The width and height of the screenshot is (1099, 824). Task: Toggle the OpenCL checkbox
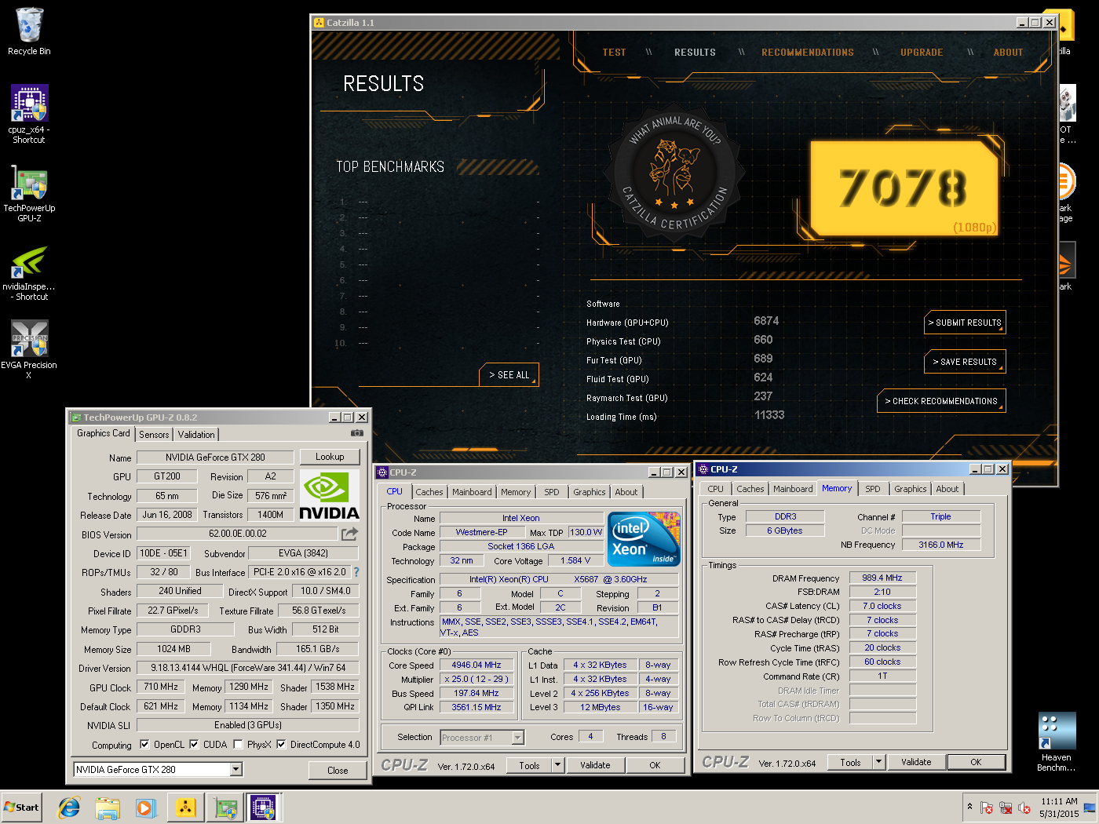(144, 744)
